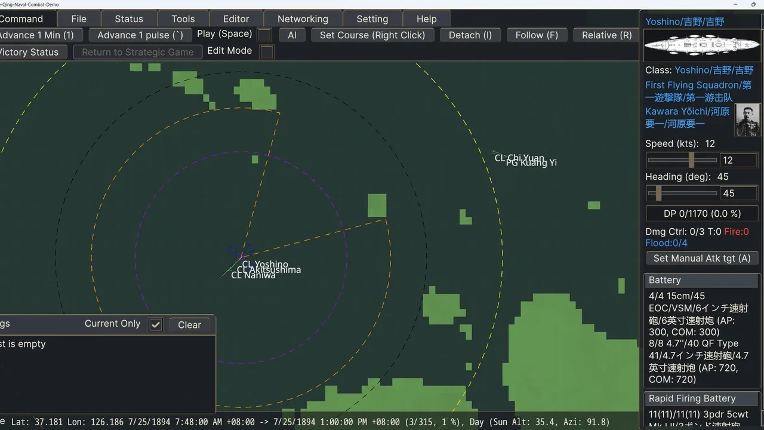
Task: Open the Help tab
Action: coord(427,19)
